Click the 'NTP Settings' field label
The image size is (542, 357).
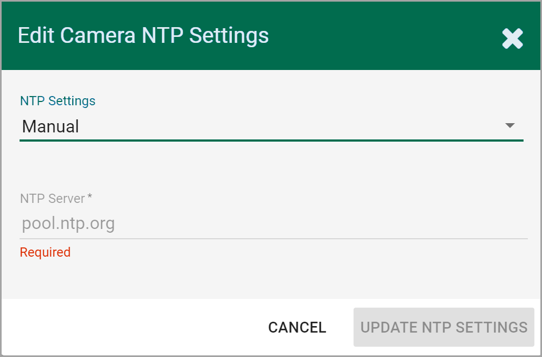tap(58, 101)
